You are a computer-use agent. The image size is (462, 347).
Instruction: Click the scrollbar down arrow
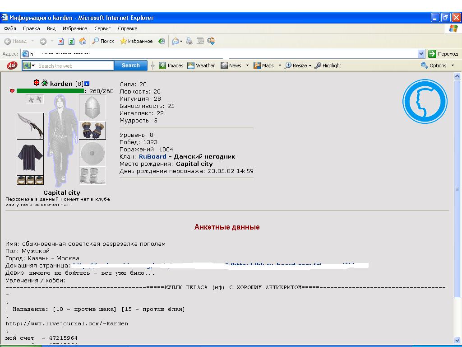457,340
